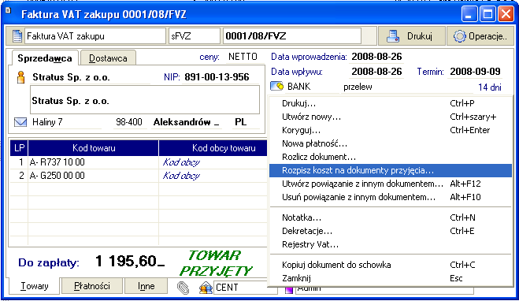Choose Usuń powiązanie z innym dokumentem...
This screenshot has width=519, height=301.
[391, 197]
